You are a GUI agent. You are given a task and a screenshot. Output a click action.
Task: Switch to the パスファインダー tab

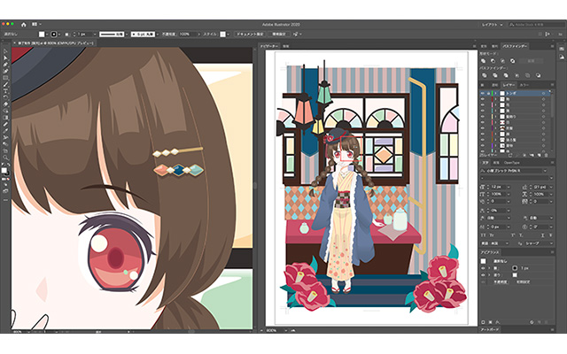(515, 46)
